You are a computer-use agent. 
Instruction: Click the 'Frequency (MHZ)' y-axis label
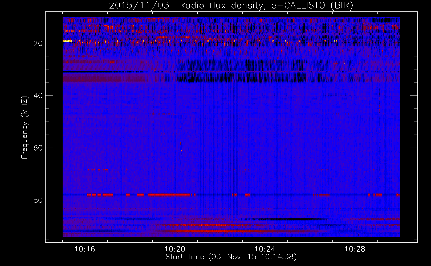[25, 127]
